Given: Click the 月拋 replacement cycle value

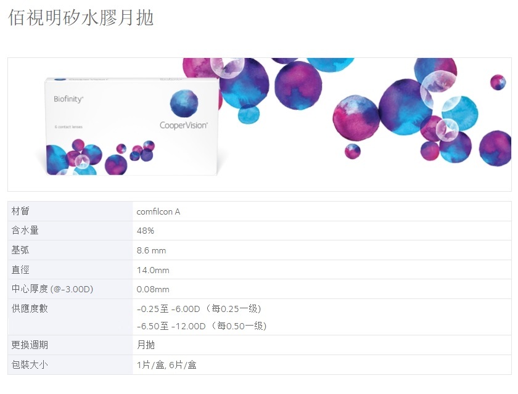Looking at the screenshot, I should click(146, 345).
